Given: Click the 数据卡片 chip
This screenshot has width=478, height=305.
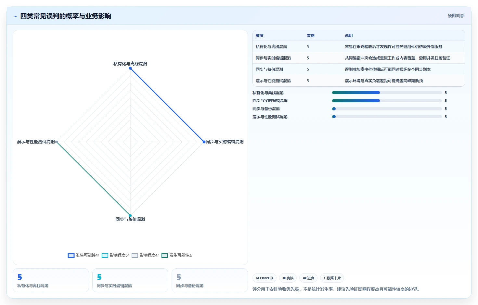Looking at the screenshot, I should pos(332,278).
